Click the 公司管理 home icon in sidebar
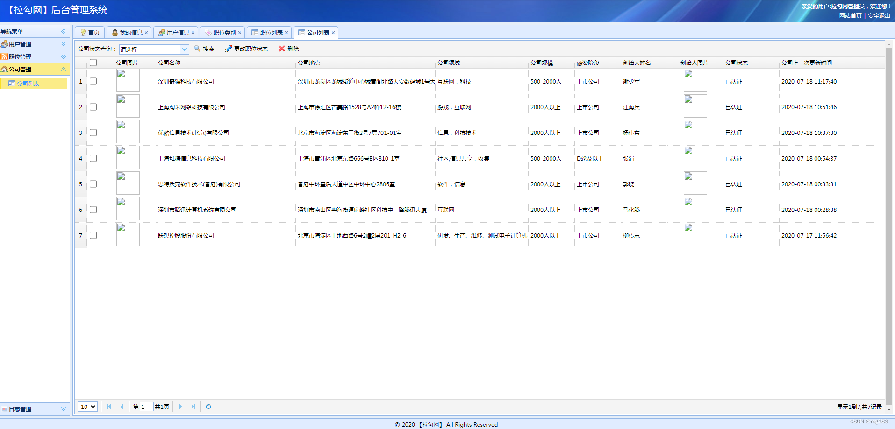 click(4, 69)
